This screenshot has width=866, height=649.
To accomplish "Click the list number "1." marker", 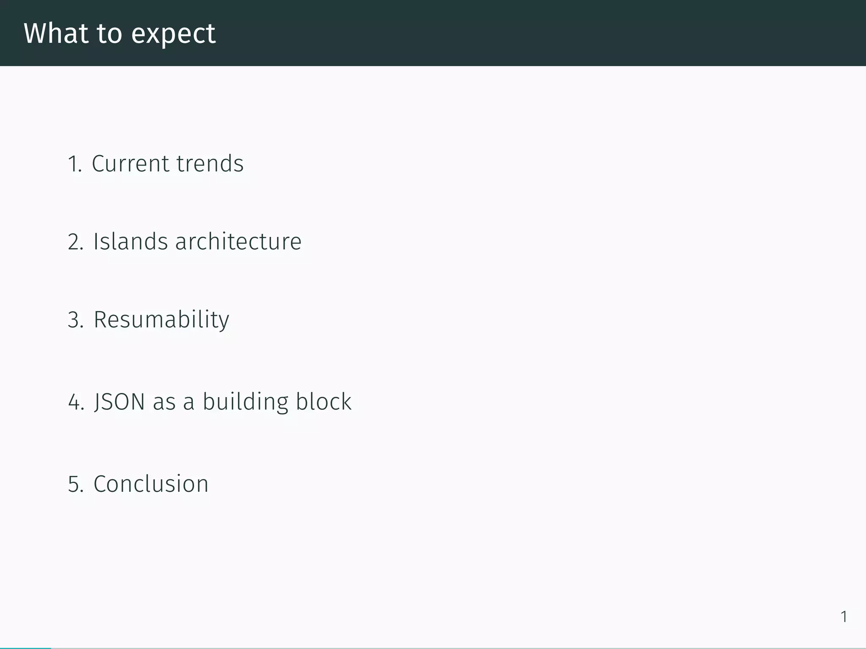I will click(x=75, y=164).
